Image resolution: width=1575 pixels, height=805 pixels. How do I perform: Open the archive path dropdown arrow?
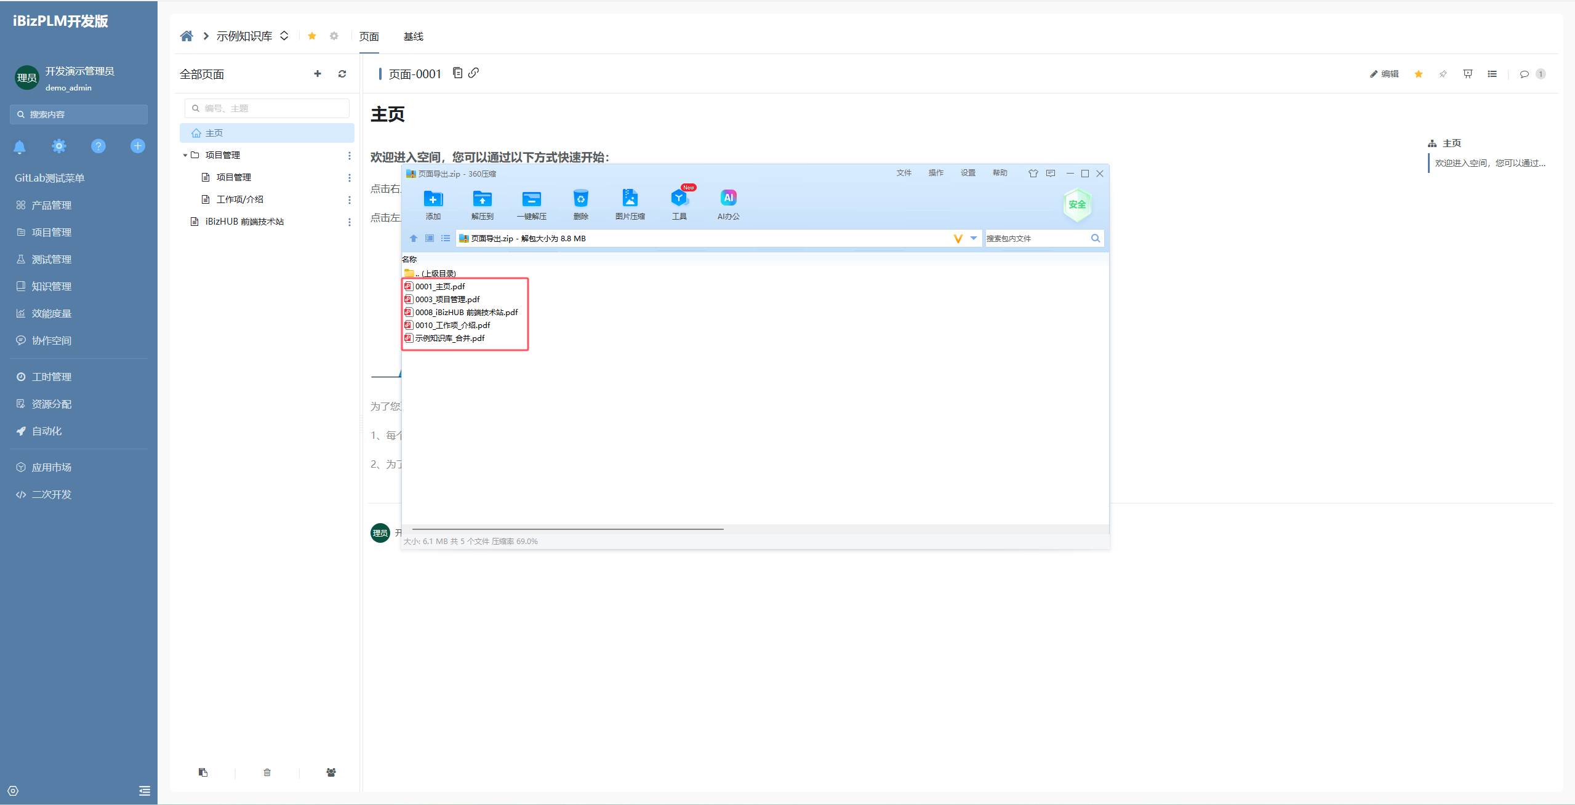coord(974,238)
